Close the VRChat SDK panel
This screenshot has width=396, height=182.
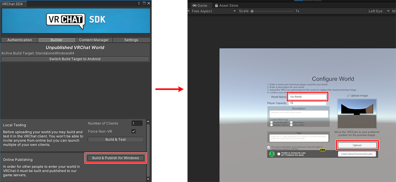pyautogui.click(x=148, y=3)
